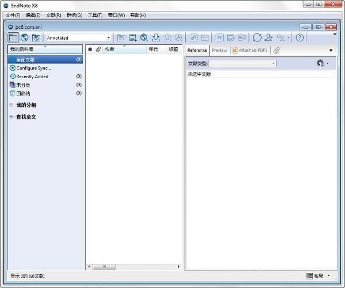Open the 文献(R) menu
The image size is (345, 288).
tap(53, 15)
